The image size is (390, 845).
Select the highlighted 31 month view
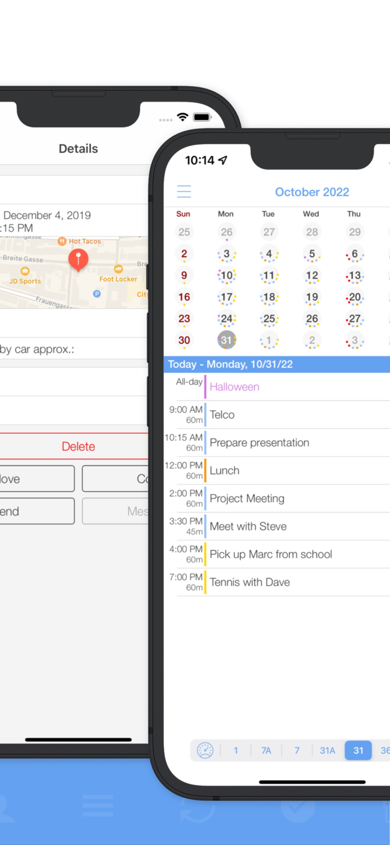(358, 750)
